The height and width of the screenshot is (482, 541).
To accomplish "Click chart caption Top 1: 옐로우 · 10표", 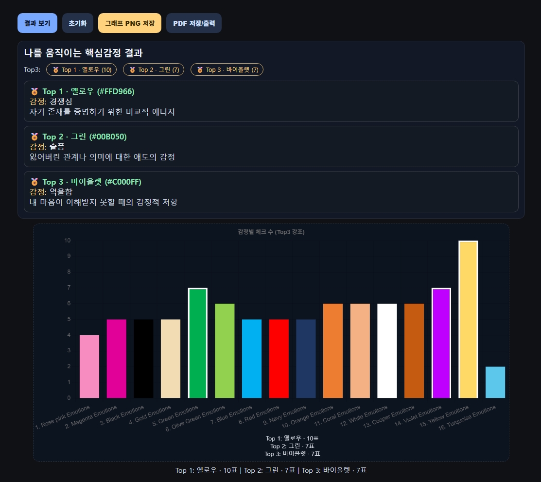I will pyautogui.click(x=292, y=438).
